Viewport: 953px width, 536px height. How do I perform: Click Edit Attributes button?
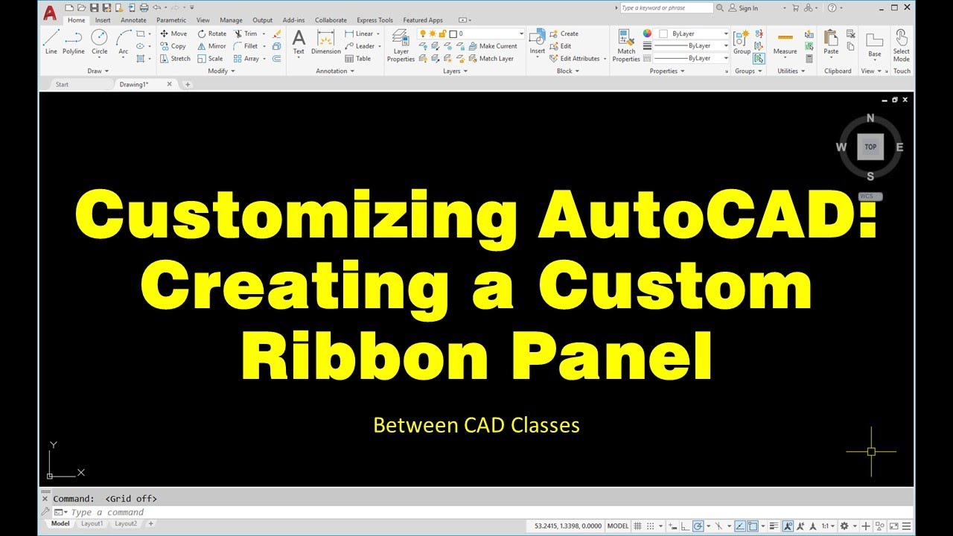[575, 58]
